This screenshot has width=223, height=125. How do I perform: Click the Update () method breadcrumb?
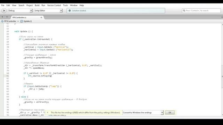tap(28, 21)
